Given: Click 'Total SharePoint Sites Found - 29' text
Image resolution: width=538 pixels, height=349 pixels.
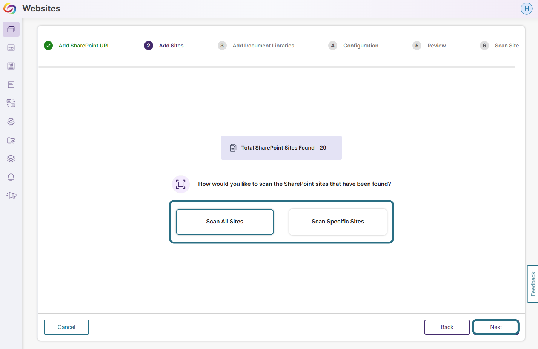Looking at the screenshot, I should (x=284, y=148).
